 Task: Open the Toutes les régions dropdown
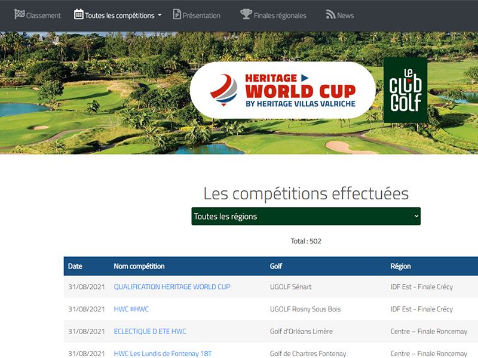click(306, 216)
